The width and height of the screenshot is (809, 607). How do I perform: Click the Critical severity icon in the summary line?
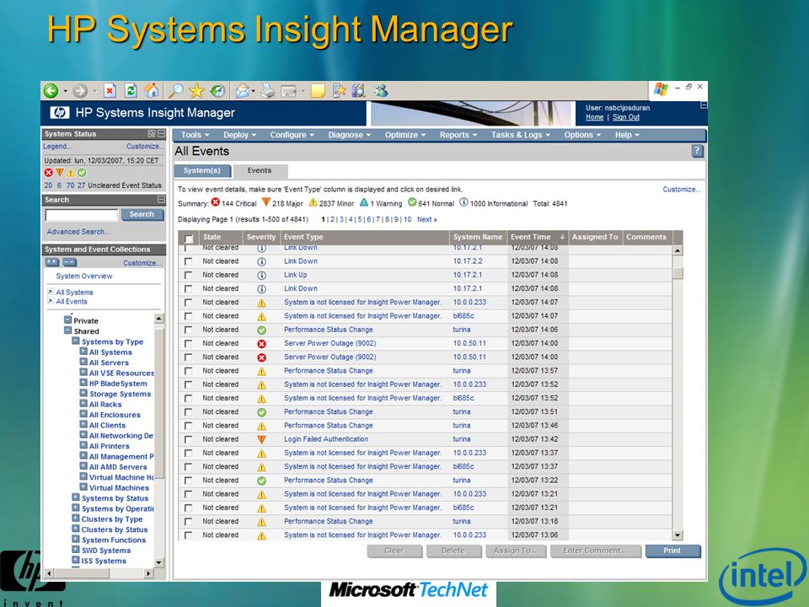pos(215,202)
